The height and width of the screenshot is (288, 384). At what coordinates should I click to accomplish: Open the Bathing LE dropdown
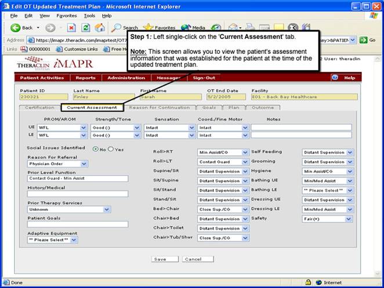click(349, 190)
